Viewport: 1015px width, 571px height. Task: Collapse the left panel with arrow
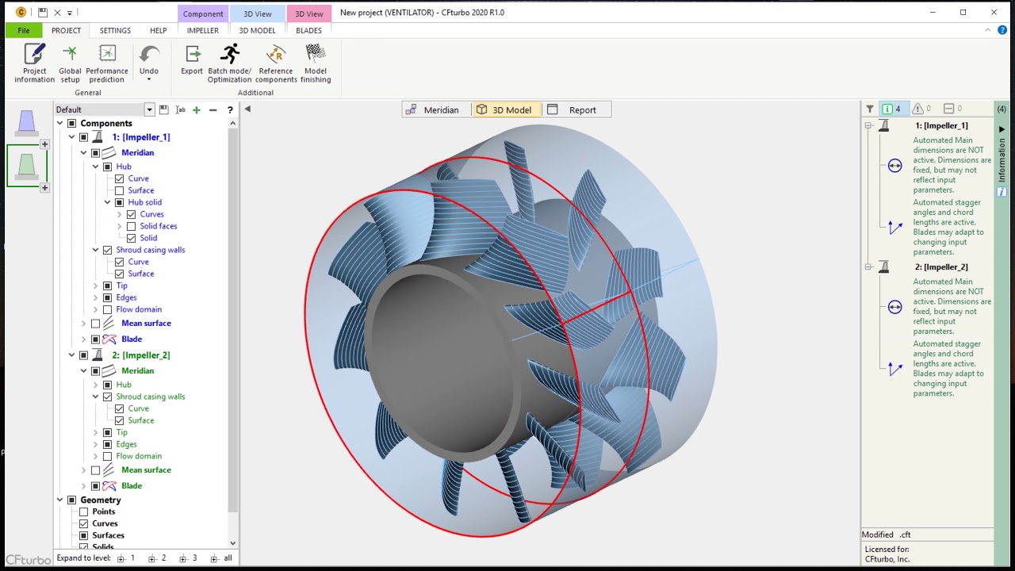pyautogui.click(x=247, y=109)
